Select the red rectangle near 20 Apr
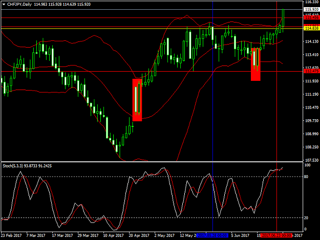 137,100
